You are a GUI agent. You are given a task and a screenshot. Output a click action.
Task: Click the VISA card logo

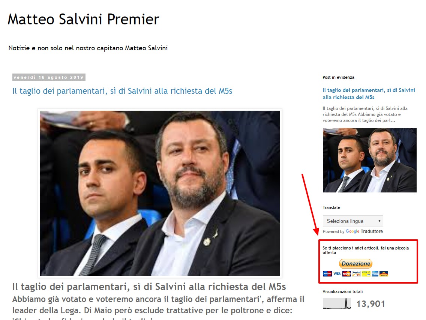(337, 273)
